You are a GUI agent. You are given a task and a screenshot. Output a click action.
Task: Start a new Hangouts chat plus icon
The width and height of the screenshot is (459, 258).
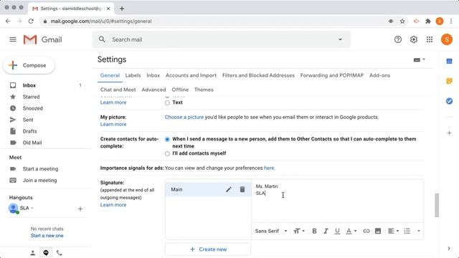click(80, 209)
